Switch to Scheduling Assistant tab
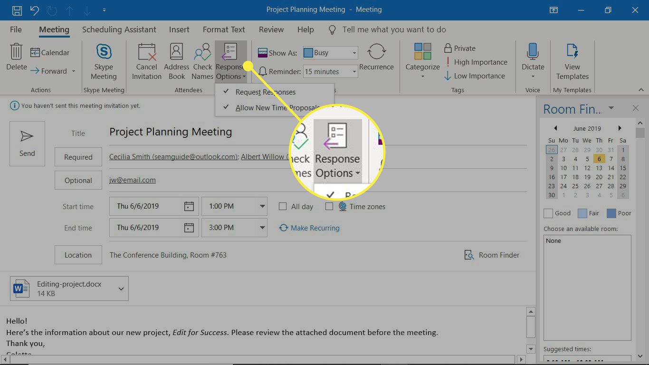The width and height of the screenshot is (649, 365). click(x=119, y=29)
